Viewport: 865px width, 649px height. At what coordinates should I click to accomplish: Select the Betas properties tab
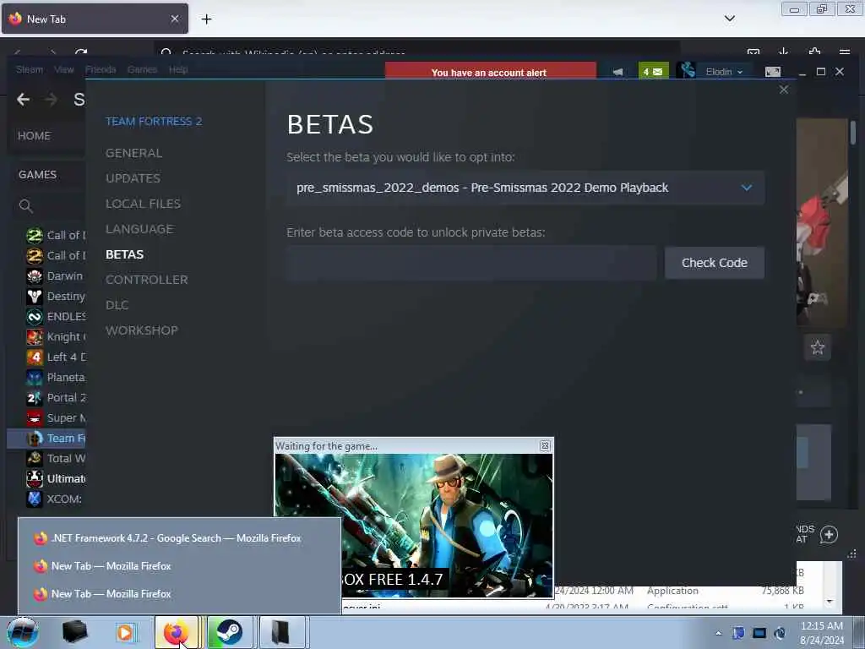[125, 254]
